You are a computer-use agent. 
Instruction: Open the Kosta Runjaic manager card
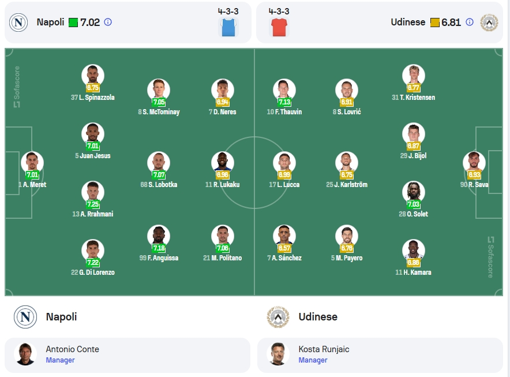point(380,355)
